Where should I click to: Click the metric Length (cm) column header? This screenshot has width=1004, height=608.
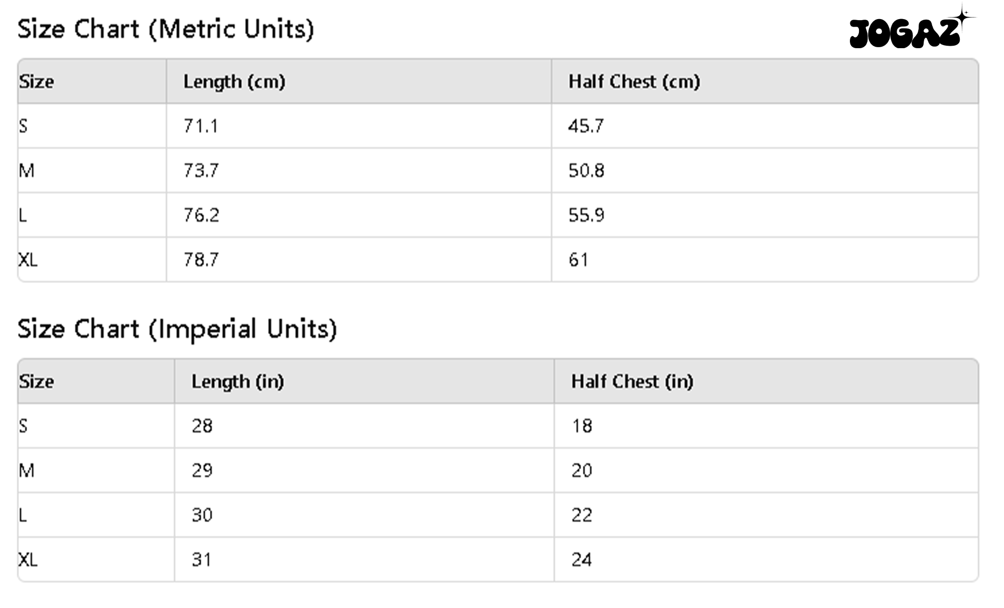click(234, 81)
